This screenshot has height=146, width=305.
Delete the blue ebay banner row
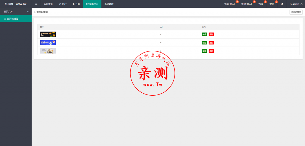pyautogui.click(x=211, y=43)
